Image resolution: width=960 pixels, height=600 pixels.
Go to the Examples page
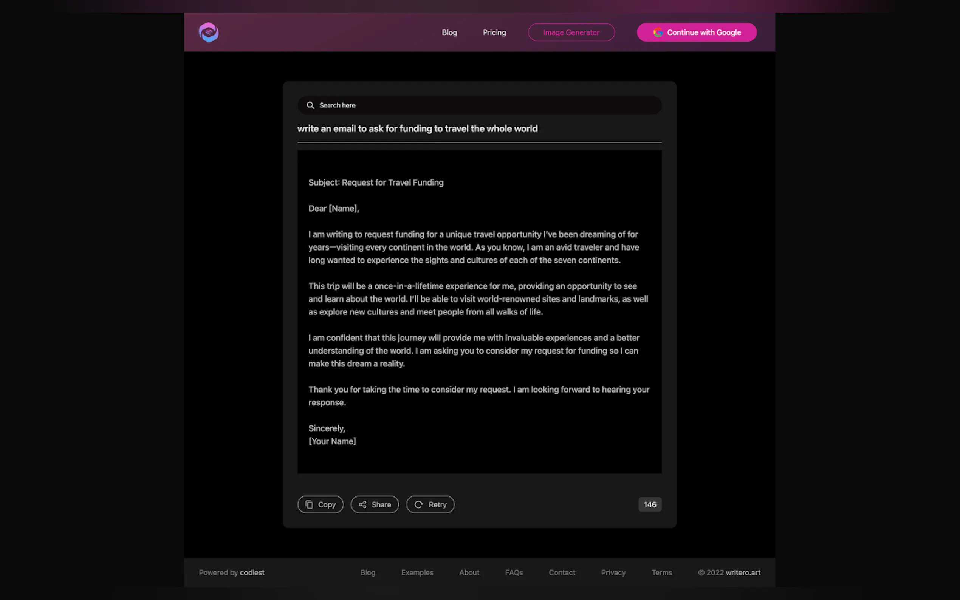click(417, 573)
